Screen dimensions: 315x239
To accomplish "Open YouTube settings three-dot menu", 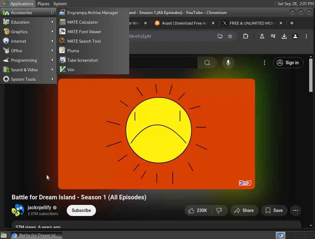I will point(264,63).
